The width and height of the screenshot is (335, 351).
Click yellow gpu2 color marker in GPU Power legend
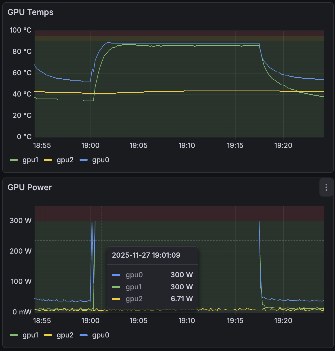tap(48, 335)
